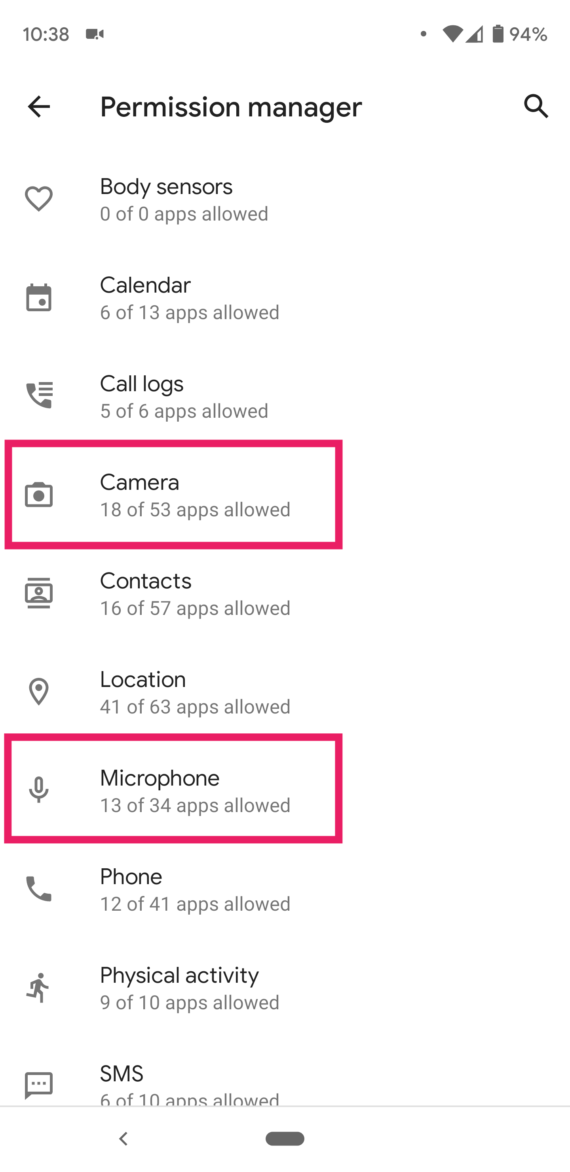Tap the Microphone permission icon
This screenshot has height=1172, width=570.
(x=39, y=790)
